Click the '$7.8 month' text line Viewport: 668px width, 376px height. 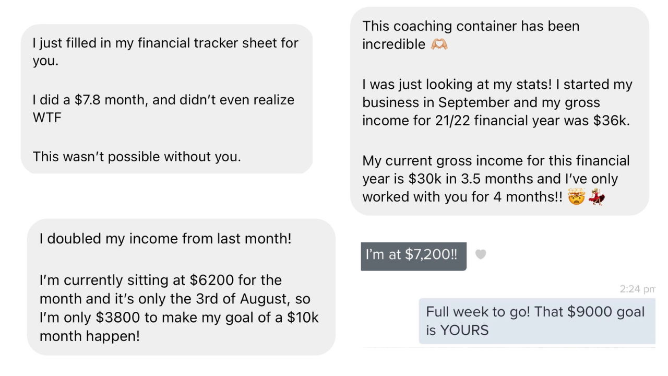click(x=163, y=100)
